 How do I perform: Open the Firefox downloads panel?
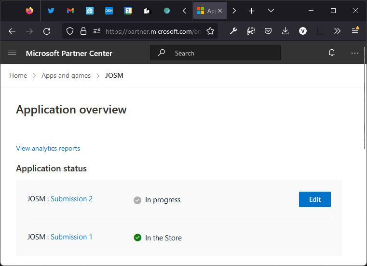point(285,31)
